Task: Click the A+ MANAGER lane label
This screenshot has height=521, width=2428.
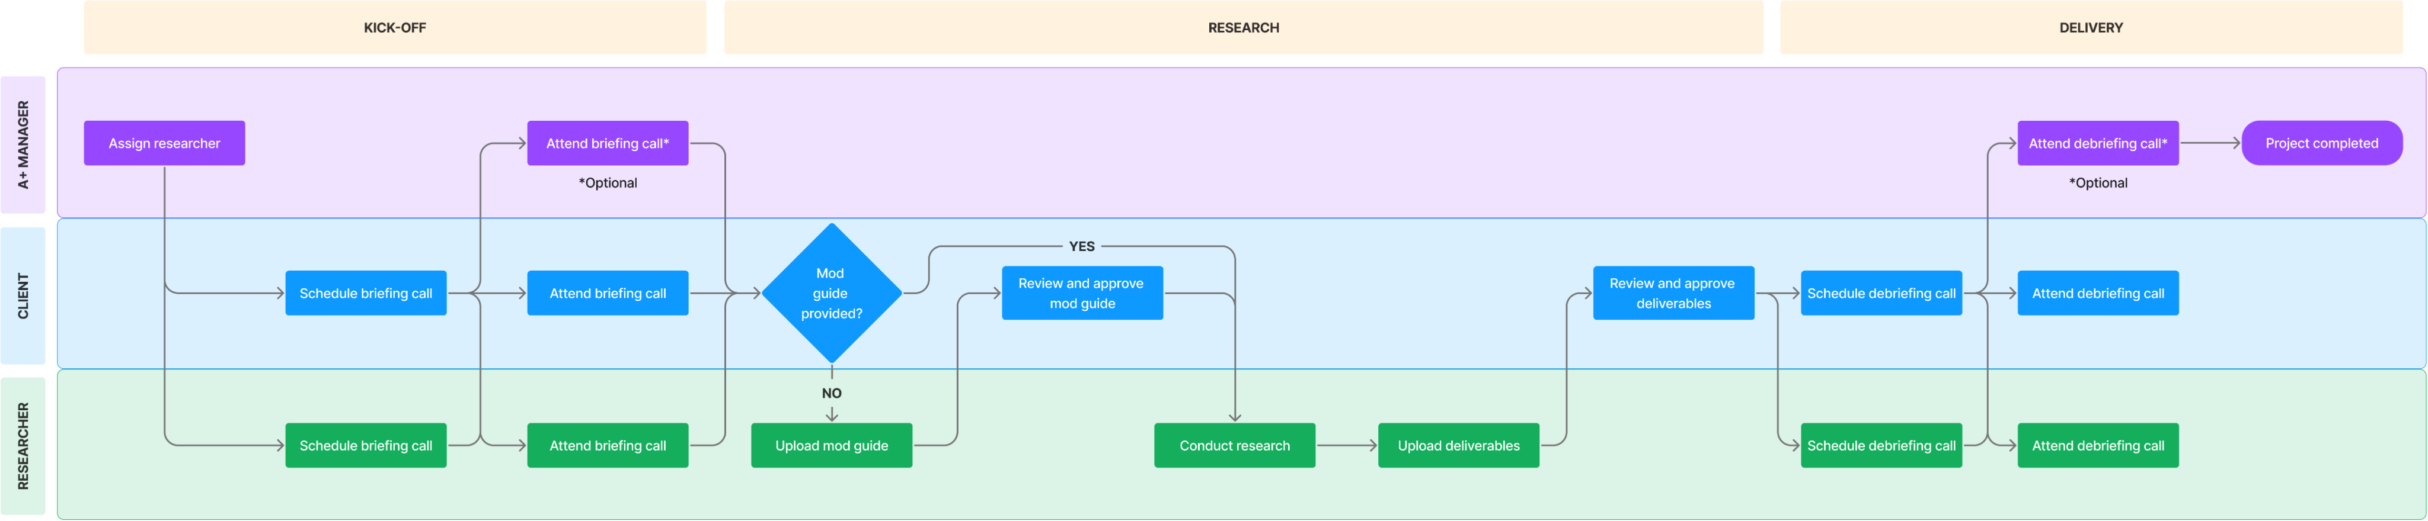Action: click(23, 144)
